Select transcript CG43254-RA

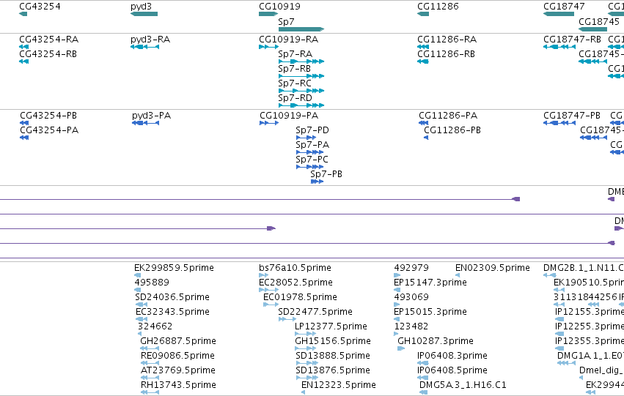(x=49, y=40)
